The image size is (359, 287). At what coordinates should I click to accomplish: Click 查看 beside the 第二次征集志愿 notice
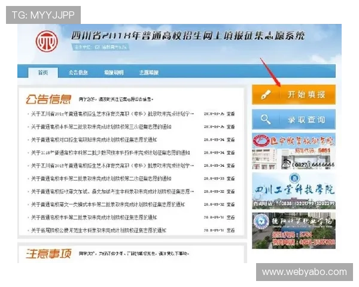230,179
